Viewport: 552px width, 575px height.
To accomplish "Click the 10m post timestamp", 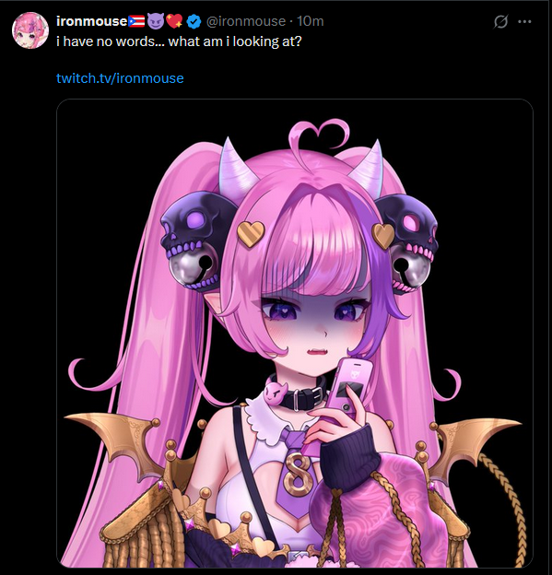I will click(x=311, y=21).
